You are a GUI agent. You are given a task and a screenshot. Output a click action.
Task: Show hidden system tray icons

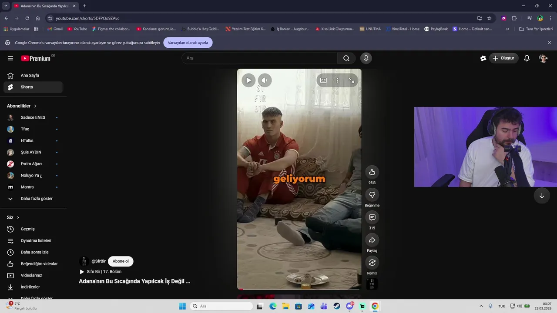(481, 306)
